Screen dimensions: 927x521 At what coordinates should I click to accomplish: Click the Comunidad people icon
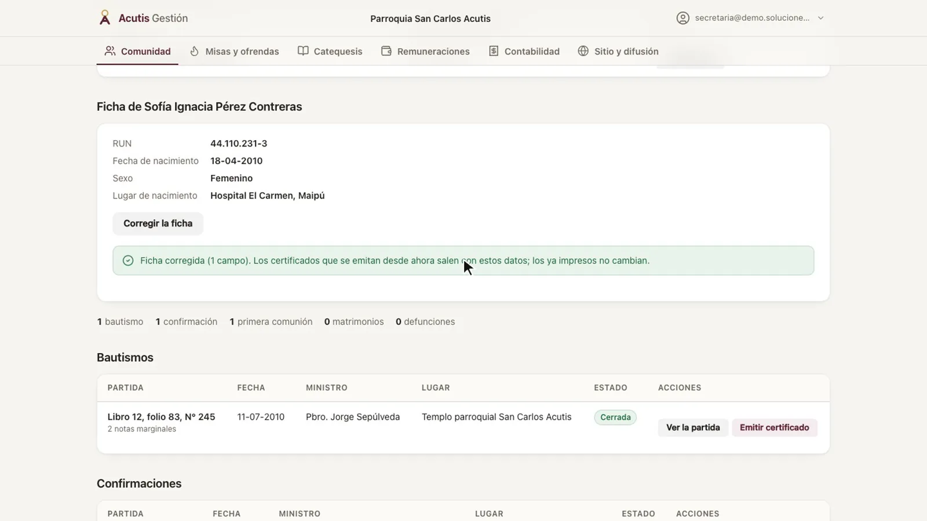coord(110,51)
